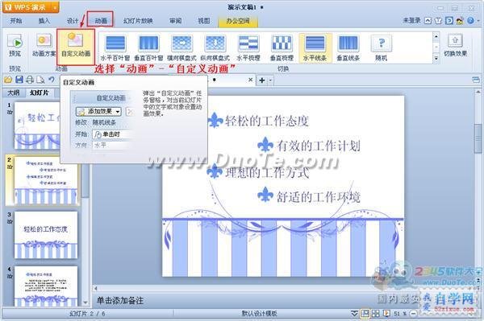
Task: Select slide 1 thumbnail
Action: point(37,126)
